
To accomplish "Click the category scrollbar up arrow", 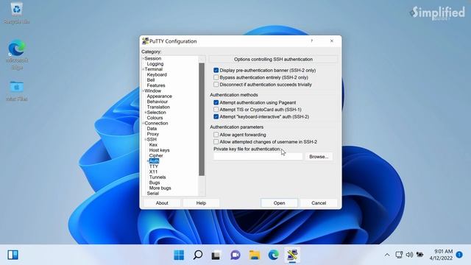I will click(202, 59).
